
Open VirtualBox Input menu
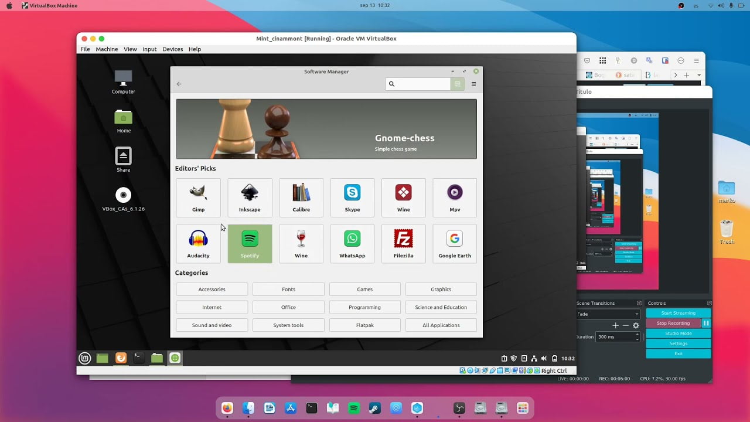[149, 49]
